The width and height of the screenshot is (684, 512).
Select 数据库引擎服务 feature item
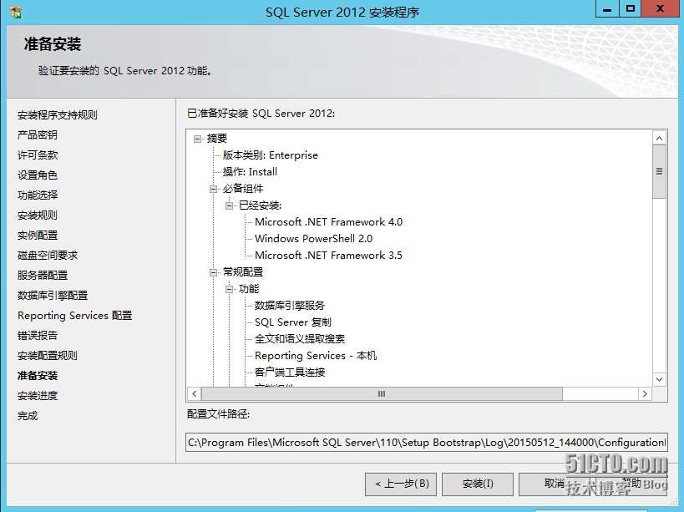(290, 306)
